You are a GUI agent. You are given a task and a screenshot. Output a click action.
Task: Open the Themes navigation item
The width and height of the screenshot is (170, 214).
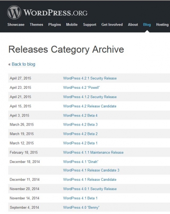click(x=36, y=25)
